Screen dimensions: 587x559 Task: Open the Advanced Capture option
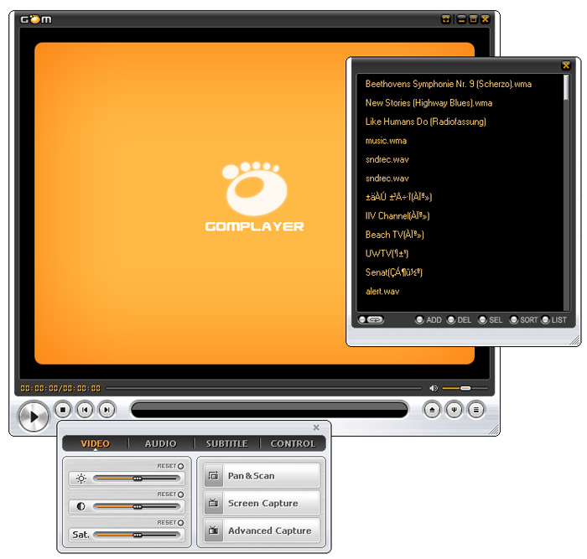[262, 531]
